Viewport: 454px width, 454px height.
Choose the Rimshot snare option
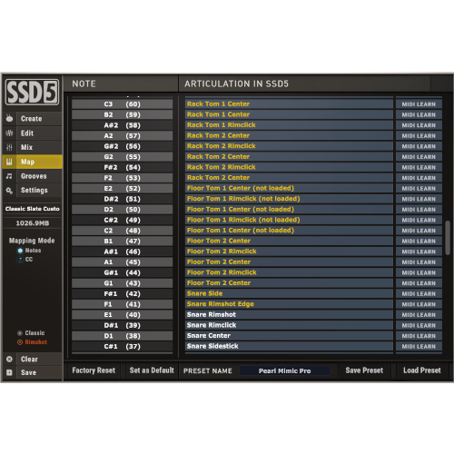[x=32, y=342]
